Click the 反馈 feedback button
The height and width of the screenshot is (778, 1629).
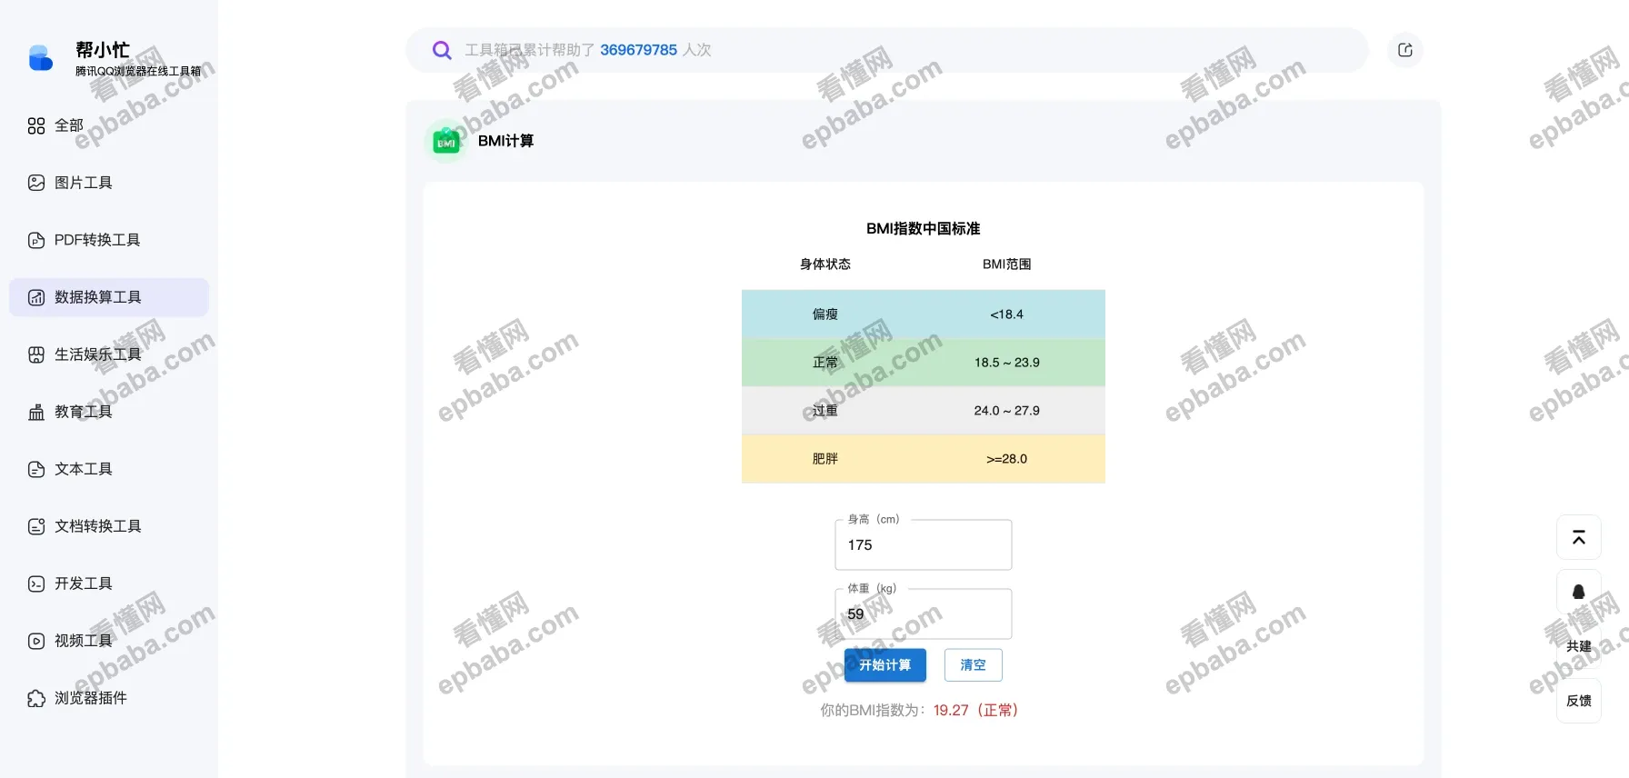coord(1579,701)
